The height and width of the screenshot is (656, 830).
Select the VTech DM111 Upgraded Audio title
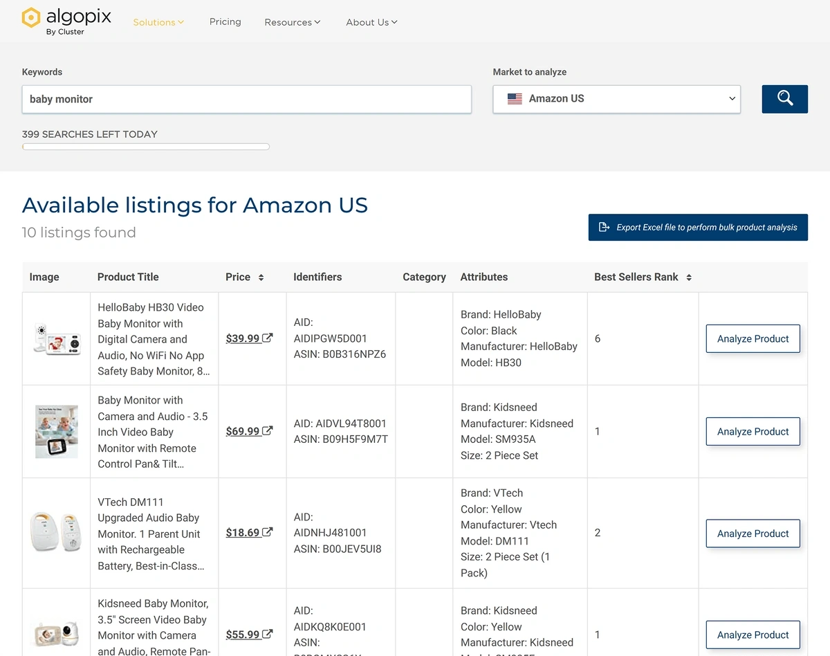coord(151,534)
